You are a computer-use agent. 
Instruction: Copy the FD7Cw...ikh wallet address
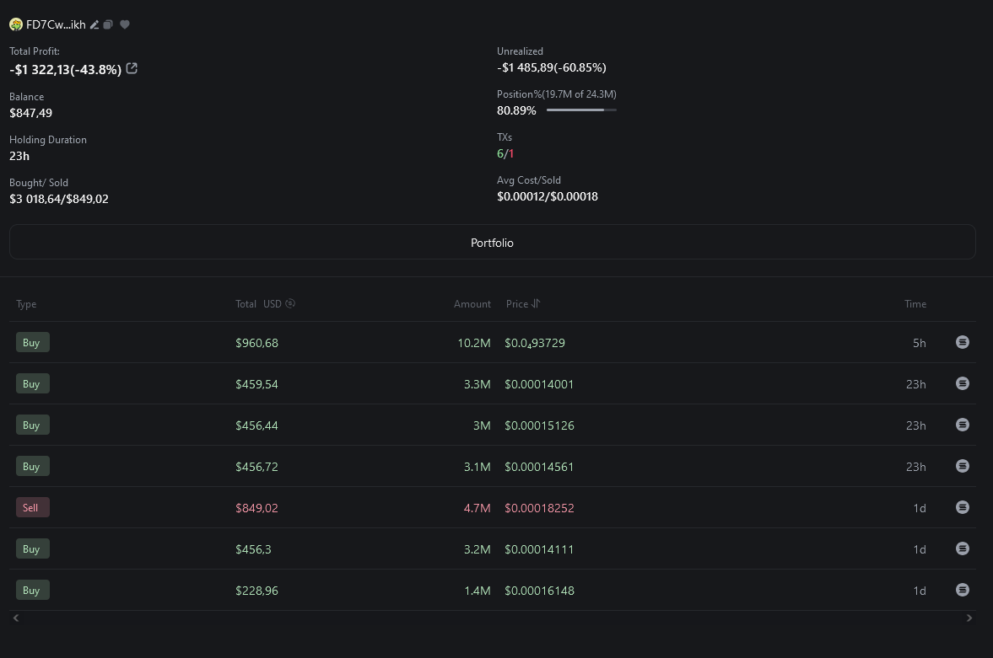(x=108, y=24)
